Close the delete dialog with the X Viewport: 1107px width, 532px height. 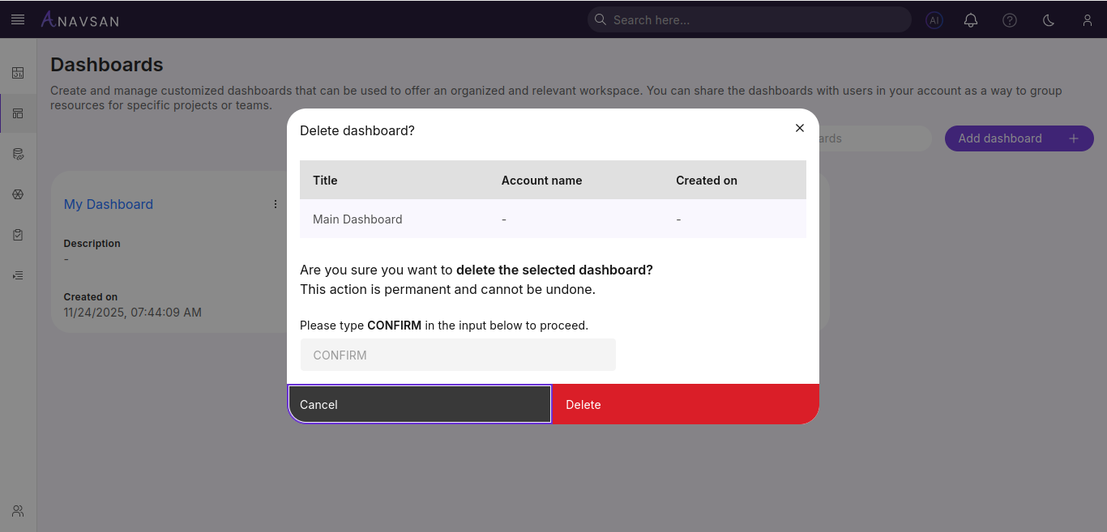coord(800,128)
